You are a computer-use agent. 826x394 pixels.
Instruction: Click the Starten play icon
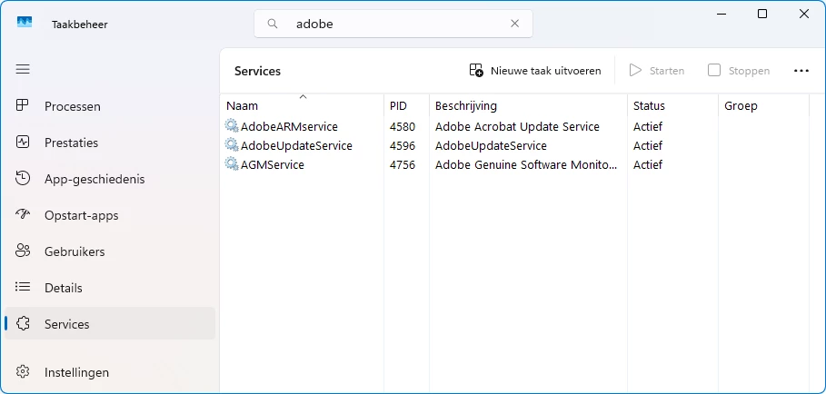pos(636,71)
